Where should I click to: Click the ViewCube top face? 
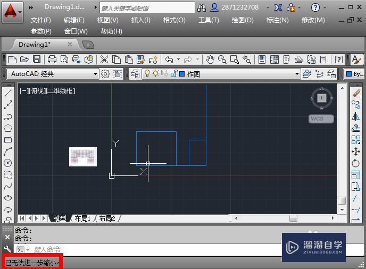point(322,98)
